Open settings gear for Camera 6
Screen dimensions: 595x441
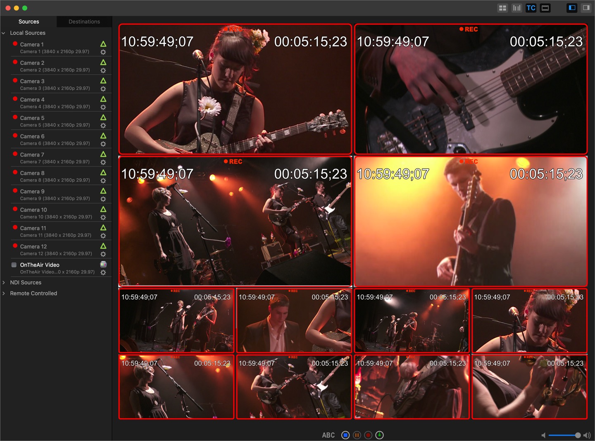(x=103, y=144)
